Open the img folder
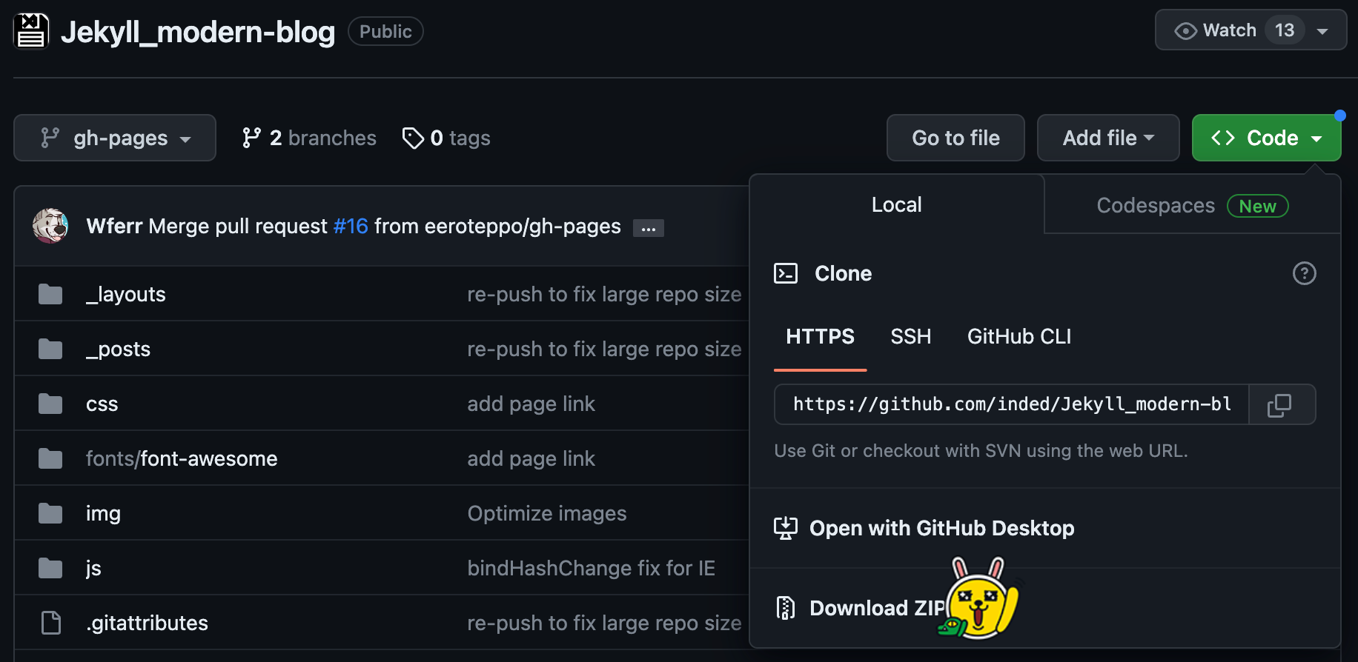The height and width of the screenshot is (662, 1358). [103, 513]
